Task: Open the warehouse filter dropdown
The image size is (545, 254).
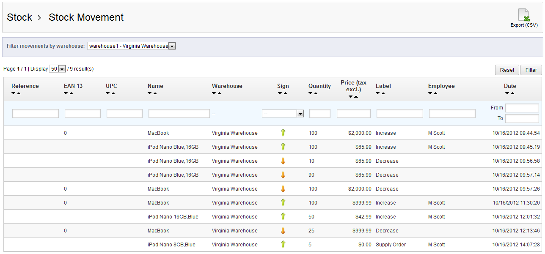Action: tap(131, 46)
